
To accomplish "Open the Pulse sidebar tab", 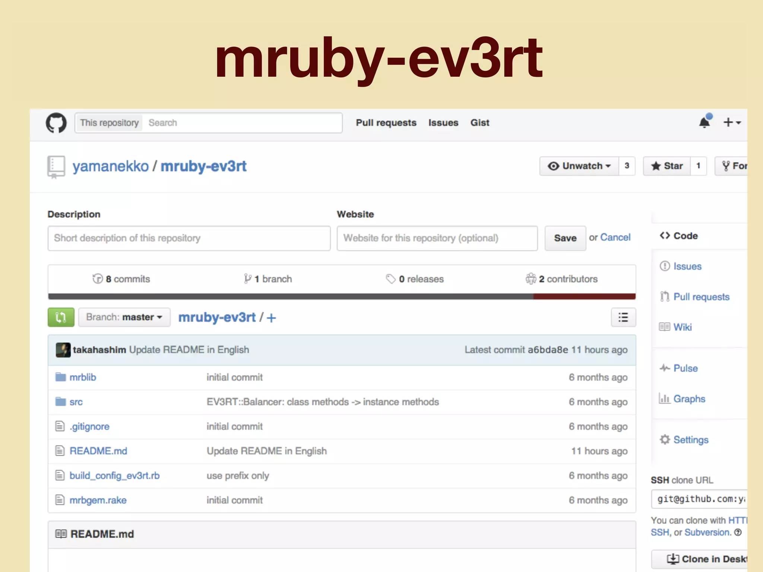I will (679, 368).
